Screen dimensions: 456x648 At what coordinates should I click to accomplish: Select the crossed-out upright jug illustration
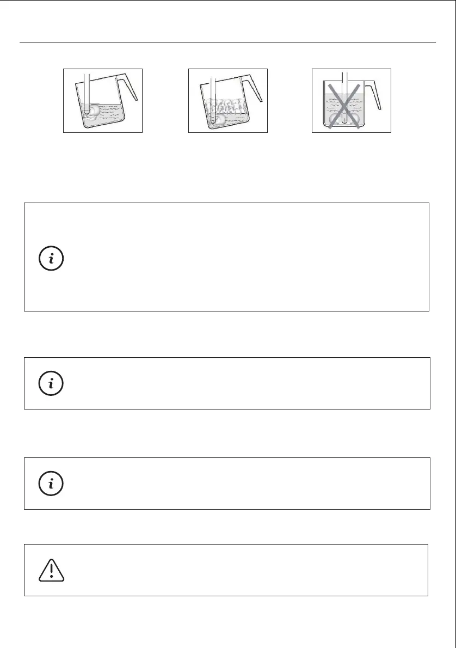click(x=351, y=101)
